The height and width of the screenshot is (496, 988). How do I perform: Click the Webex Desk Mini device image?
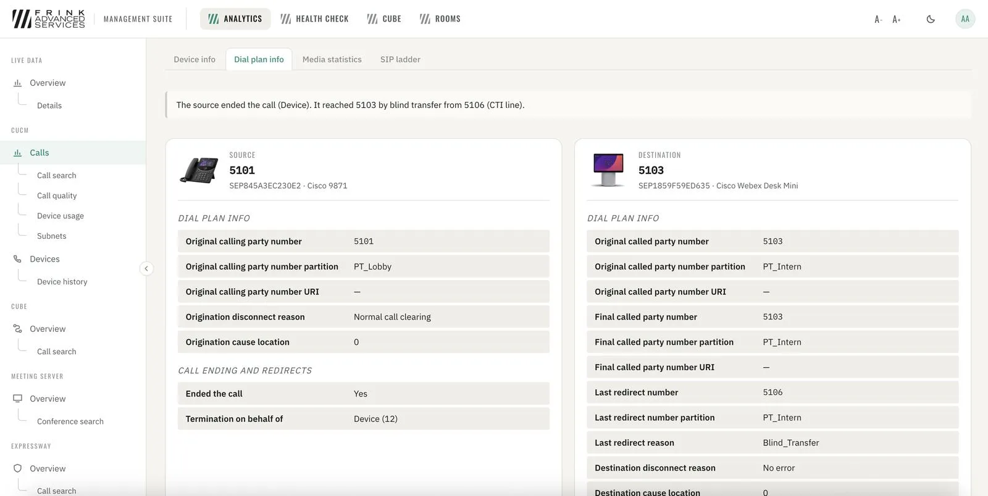pos(608,170)
